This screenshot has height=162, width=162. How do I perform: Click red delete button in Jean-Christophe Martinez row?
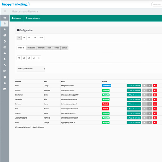tap(155, 118)
